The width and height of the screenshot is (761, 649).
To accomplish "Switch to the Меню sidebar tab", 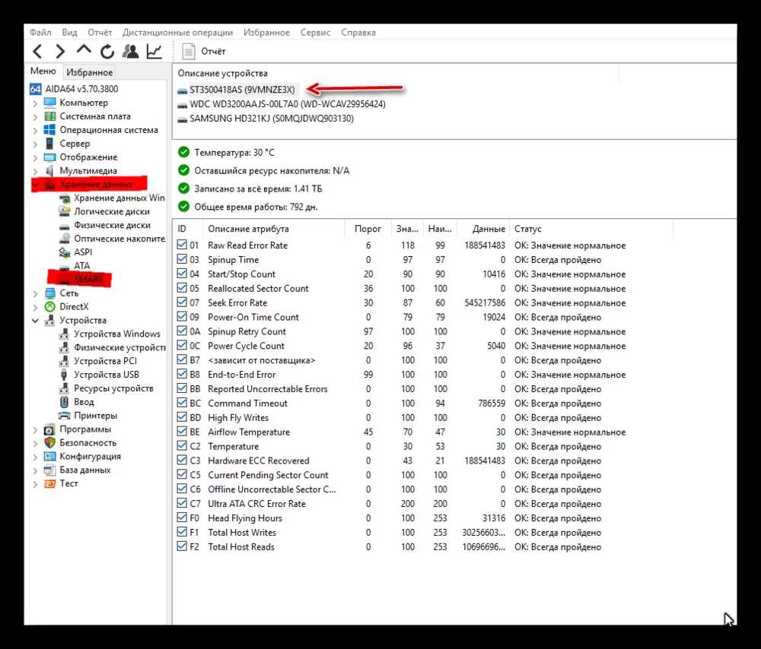I will 43,71.
